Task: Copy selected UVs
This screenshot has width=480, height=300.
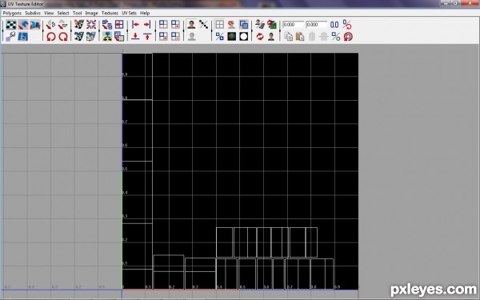Action: [x=288, y=37]
